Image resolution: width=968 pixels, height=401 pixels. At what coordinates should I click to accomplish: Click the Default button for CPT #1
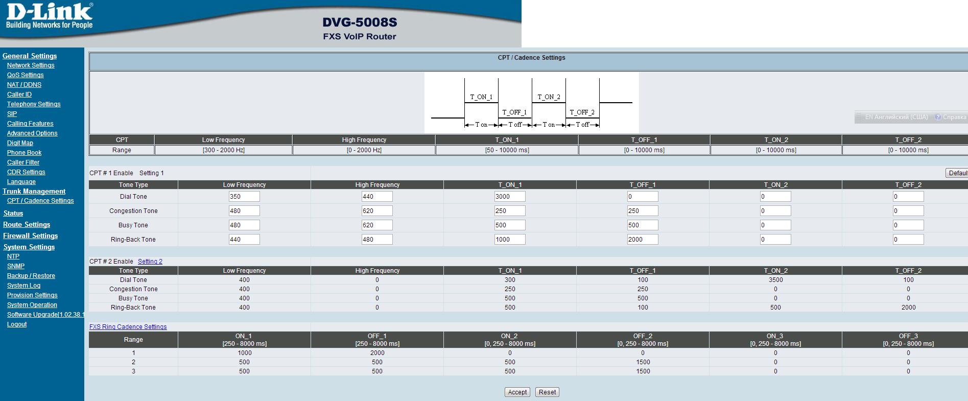[957, 173]
